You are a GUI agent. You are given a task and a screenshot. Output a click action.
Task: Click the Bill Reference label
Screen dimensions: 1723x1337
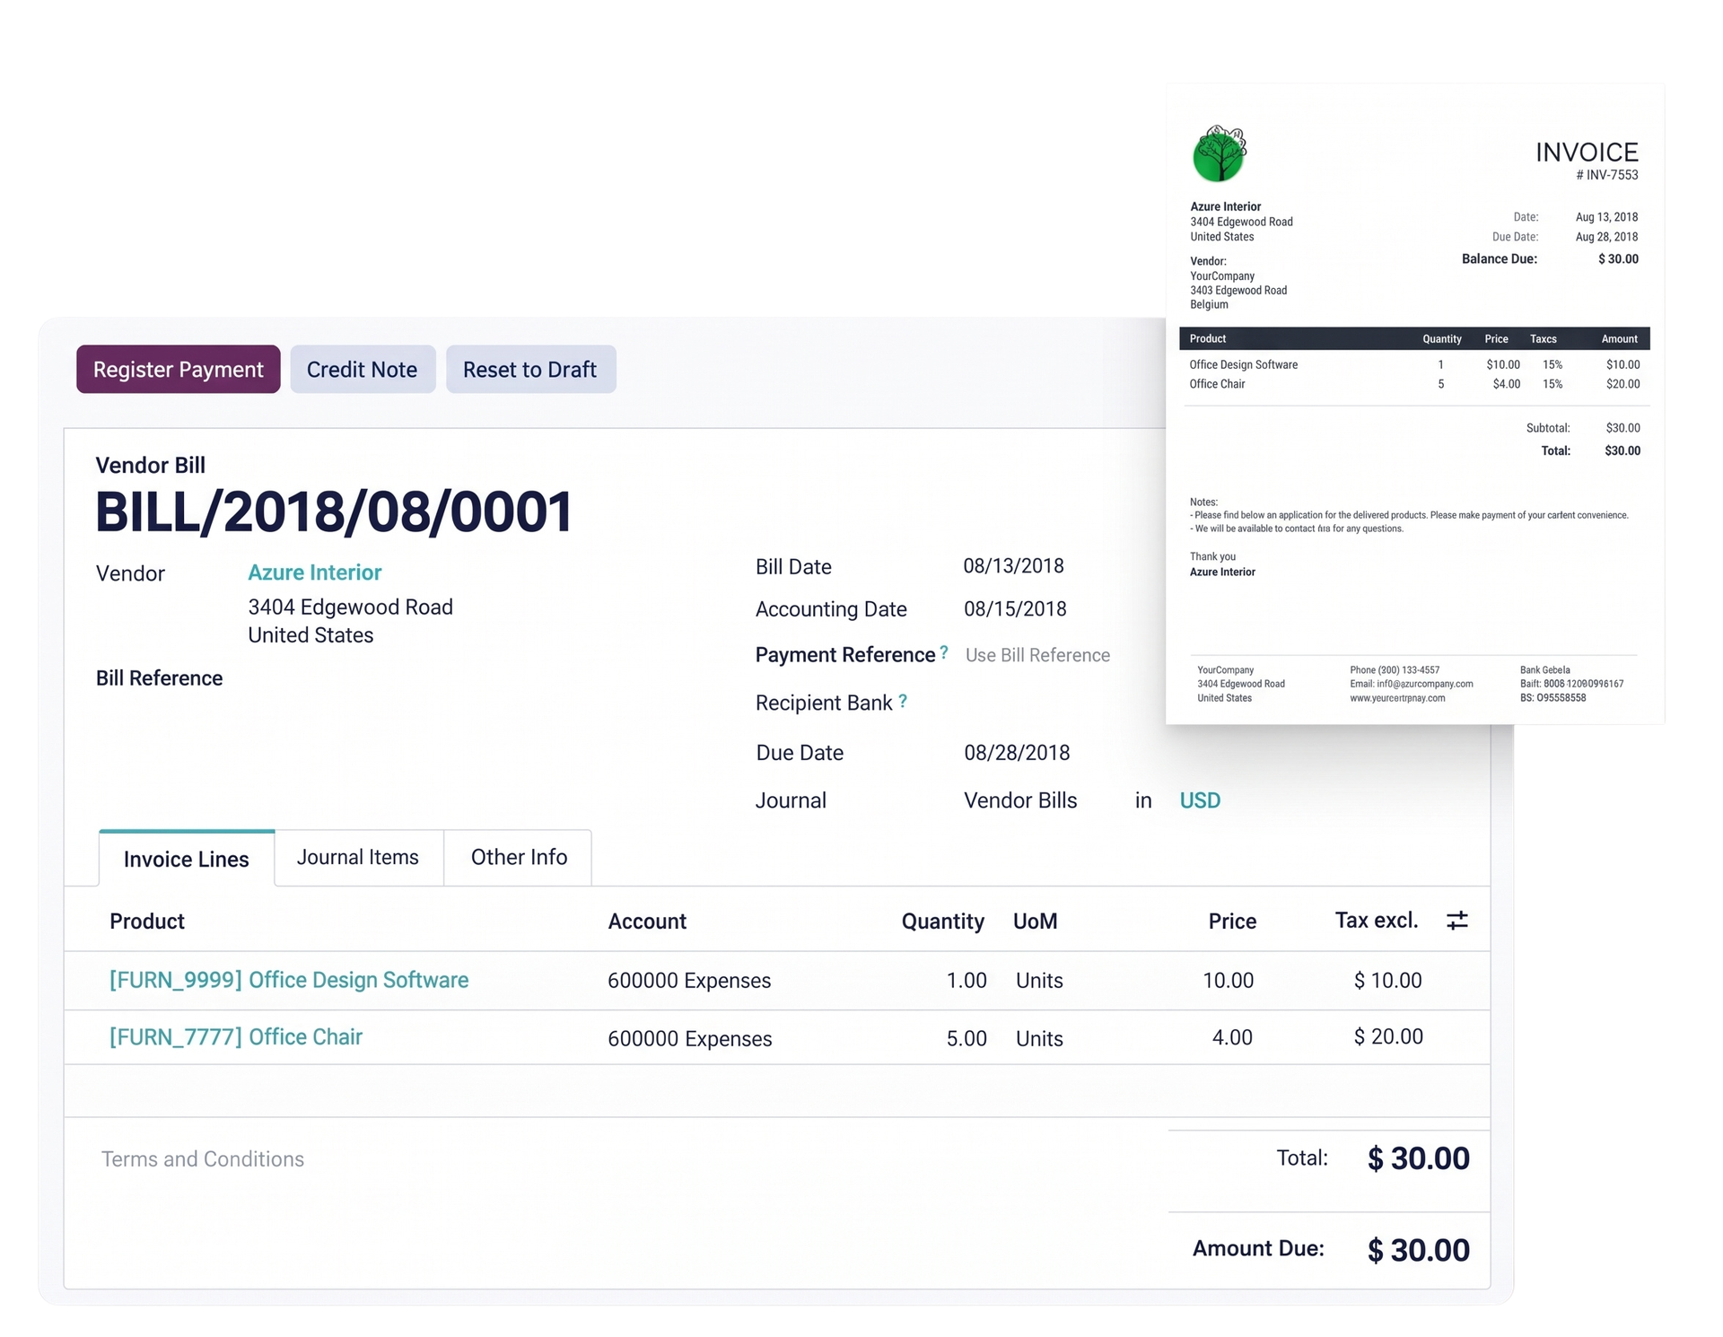tap(159, 677)
